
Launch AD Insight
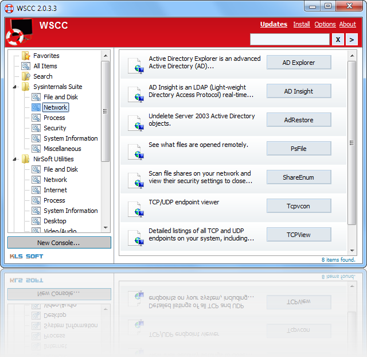point(299,91)
